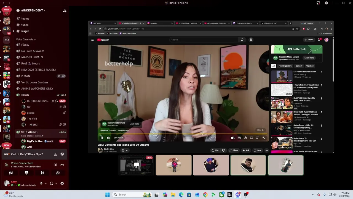Cast the video with Play on TV icon
Viewport: 353px width, 199px height.
[258, 138]
